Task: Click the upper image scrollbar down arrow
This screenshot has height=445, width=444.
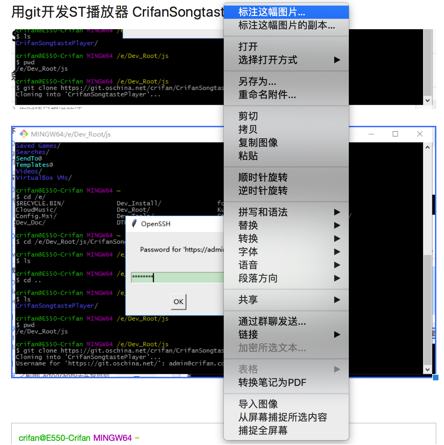Action: tap(428, 100)
